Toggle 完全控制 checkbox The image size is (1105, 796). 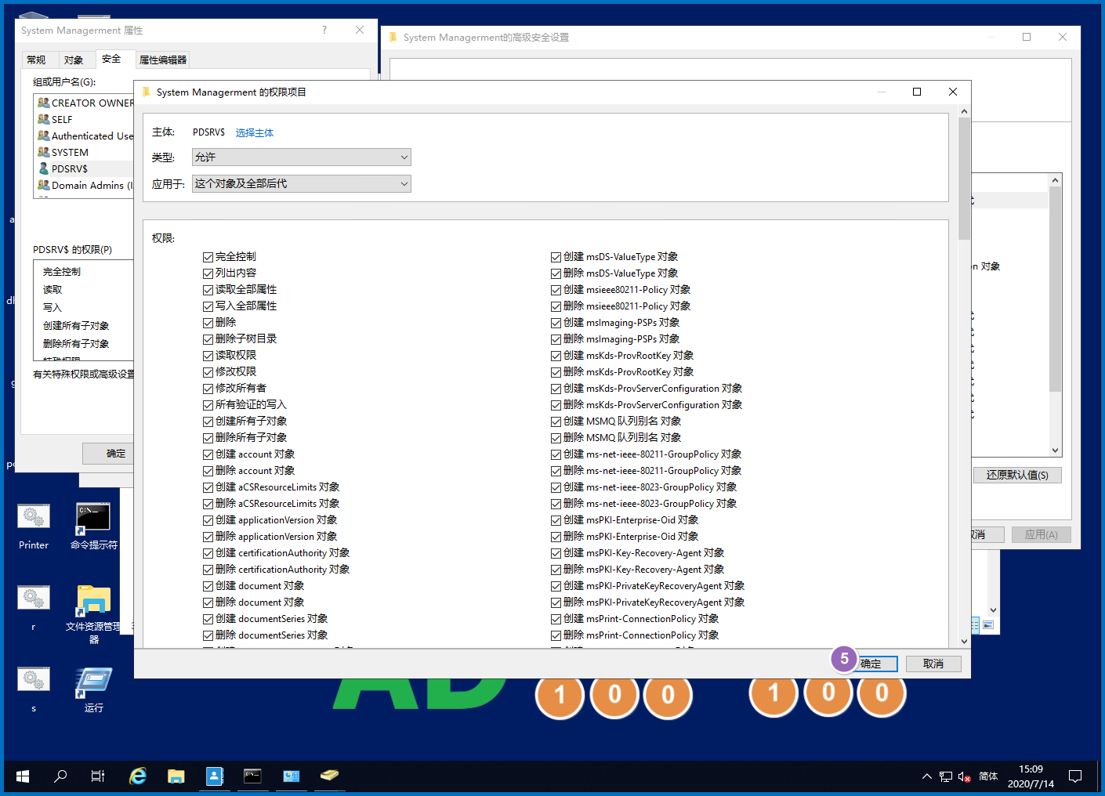pyautogui.click(x=208, y=257)
